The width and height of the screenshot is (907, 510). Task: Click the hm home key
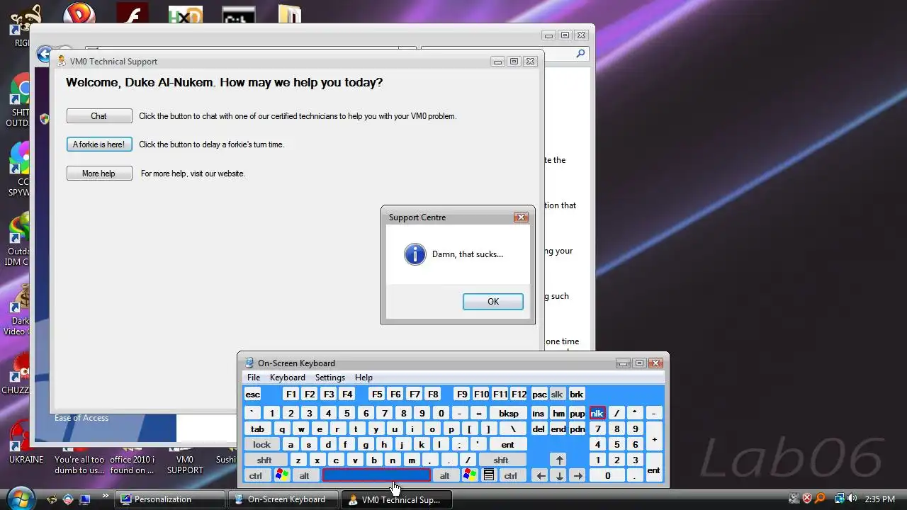coord(558,413)
